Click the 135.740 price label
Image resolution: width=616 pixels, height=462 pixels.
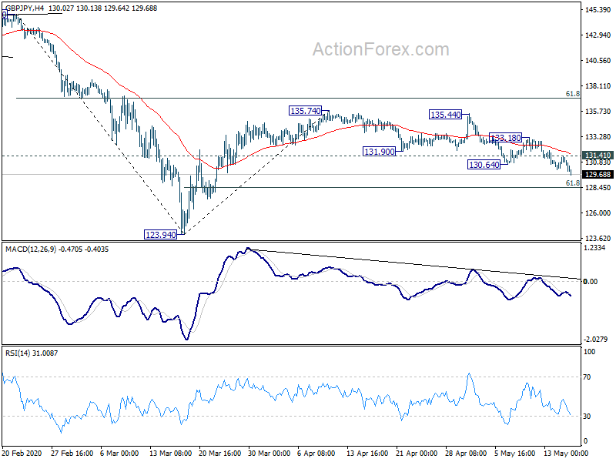point(305,111)
